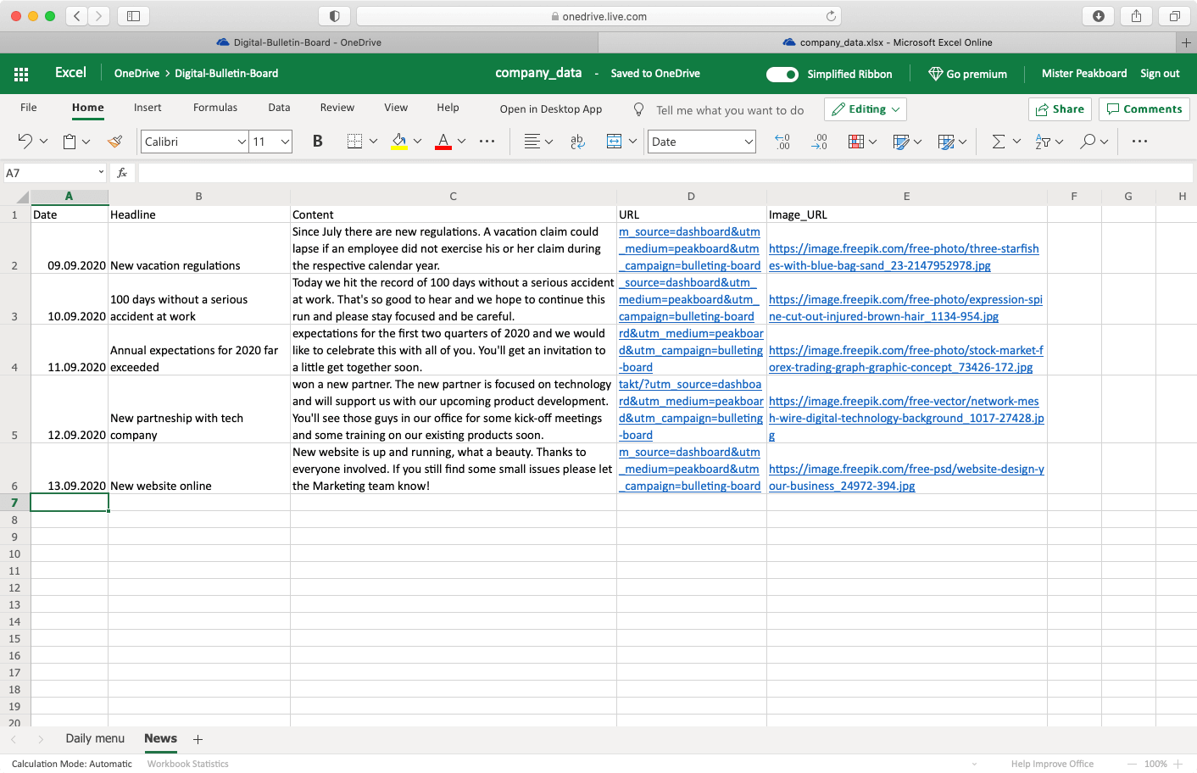Viewport: 1197px width, 773px height.
Task: Open the starfish image URL link
Action: point(904,257)
